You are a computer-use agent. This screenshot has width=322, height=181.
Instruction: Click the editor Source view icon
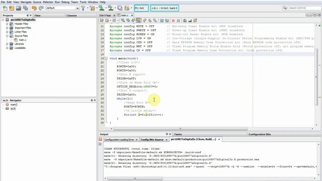click(102, 20)
